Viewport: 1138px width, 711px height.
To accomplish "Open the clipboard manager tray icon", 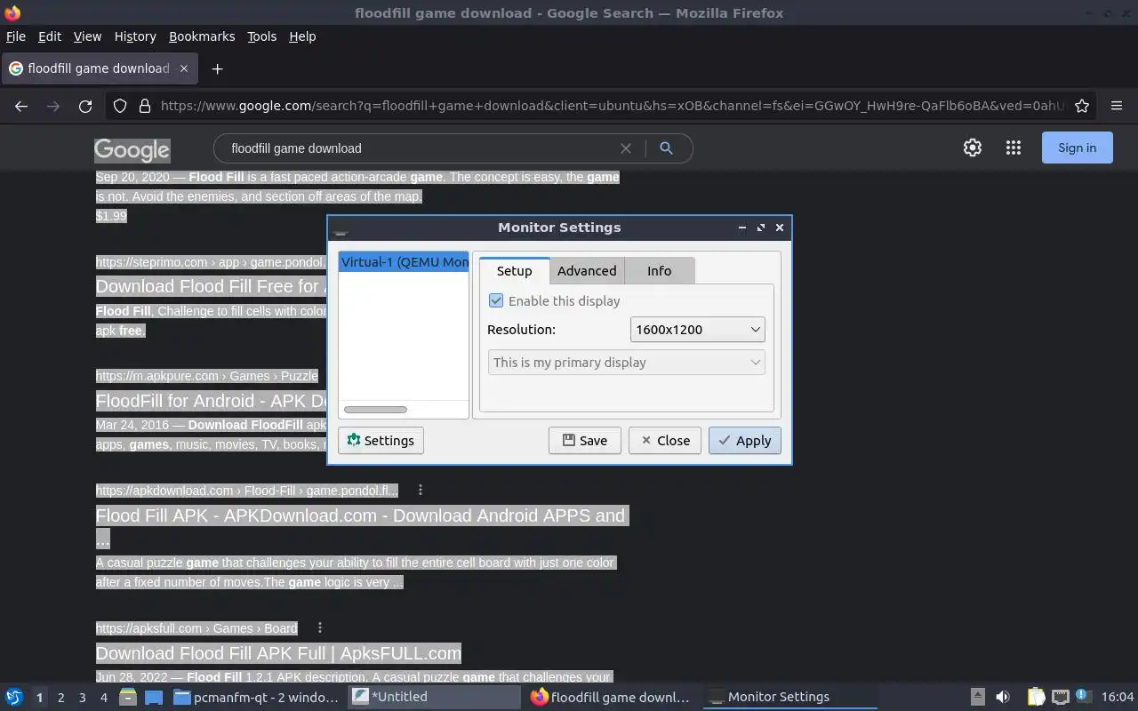I will point(1036,697).
